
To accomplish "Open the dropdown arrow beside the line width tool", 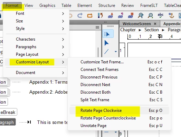I will [x=116, y=132].
